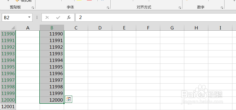236x110 pixels.
Task: Select row header 11999
Action: click(x=8, y=93)
